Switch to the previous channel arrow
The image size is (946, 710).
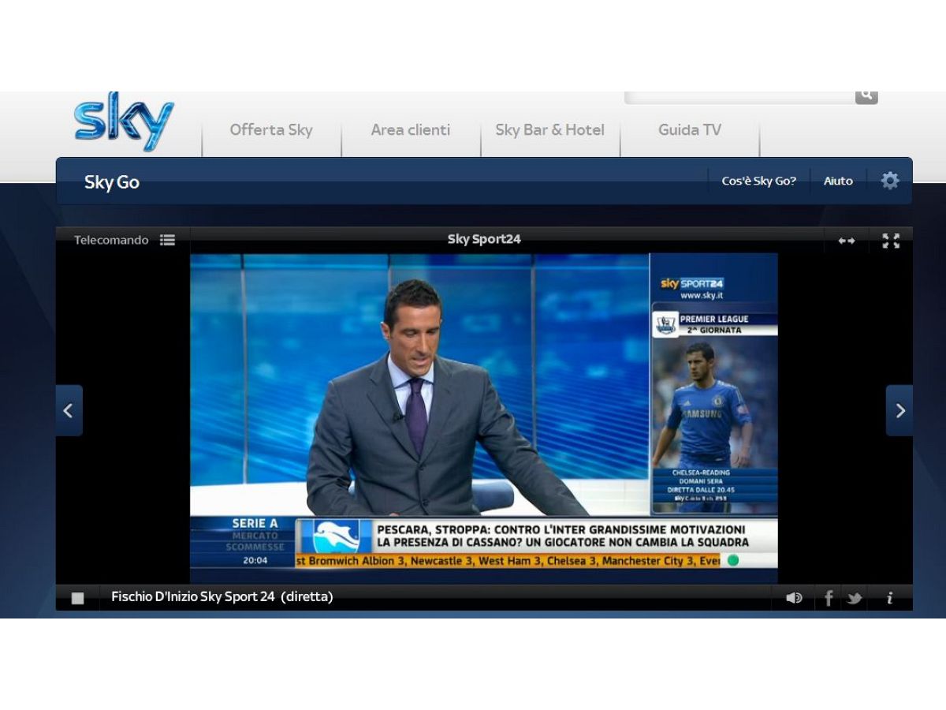pyautogui.click(x=69, y=410)
